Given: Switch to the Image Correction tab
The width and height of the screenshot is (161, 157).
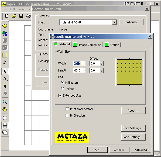Looking at the screenshot, I should [x=87, y=45].
